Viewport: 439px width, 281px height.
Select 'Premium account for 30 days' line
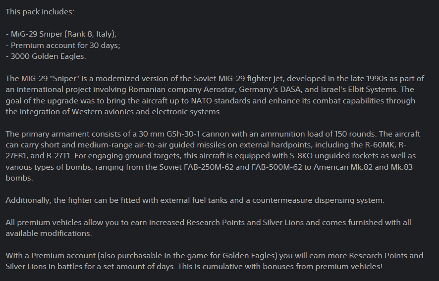point(63,46)
